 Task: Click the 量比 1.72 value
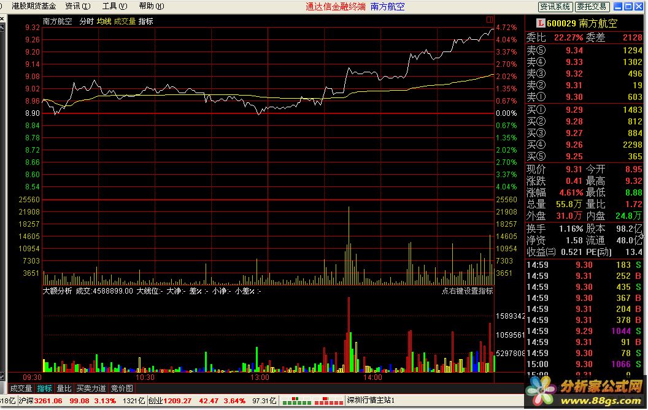point(634,204)
